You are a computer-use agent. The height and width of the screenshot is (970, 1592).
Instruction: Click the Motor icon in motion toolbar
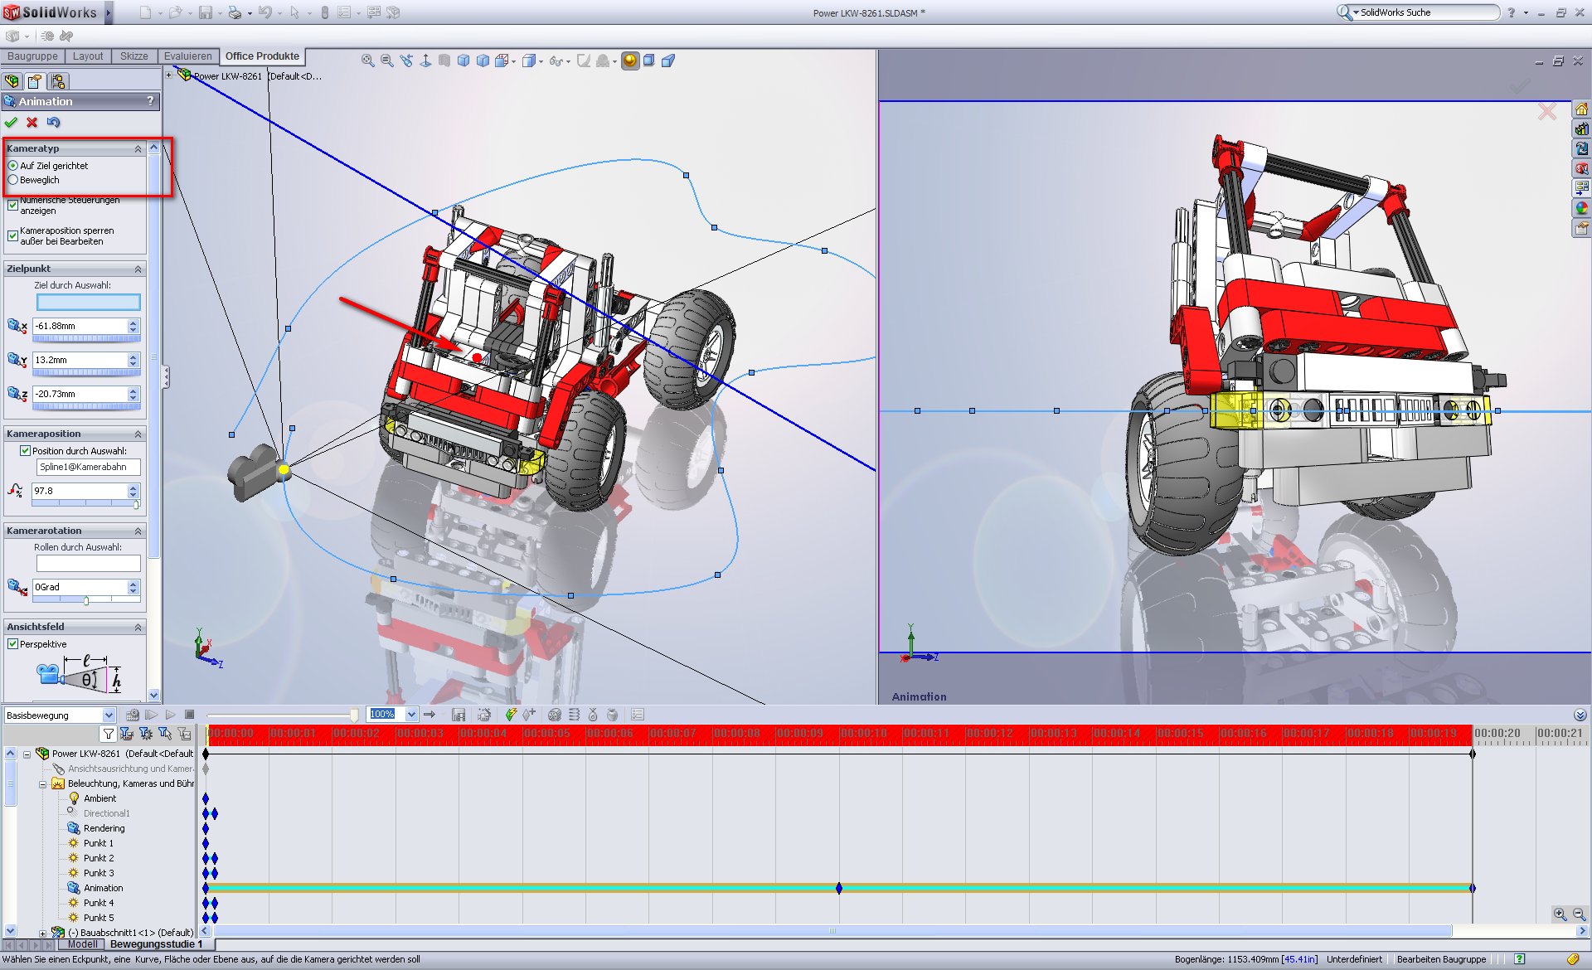(x=555, y=715)
